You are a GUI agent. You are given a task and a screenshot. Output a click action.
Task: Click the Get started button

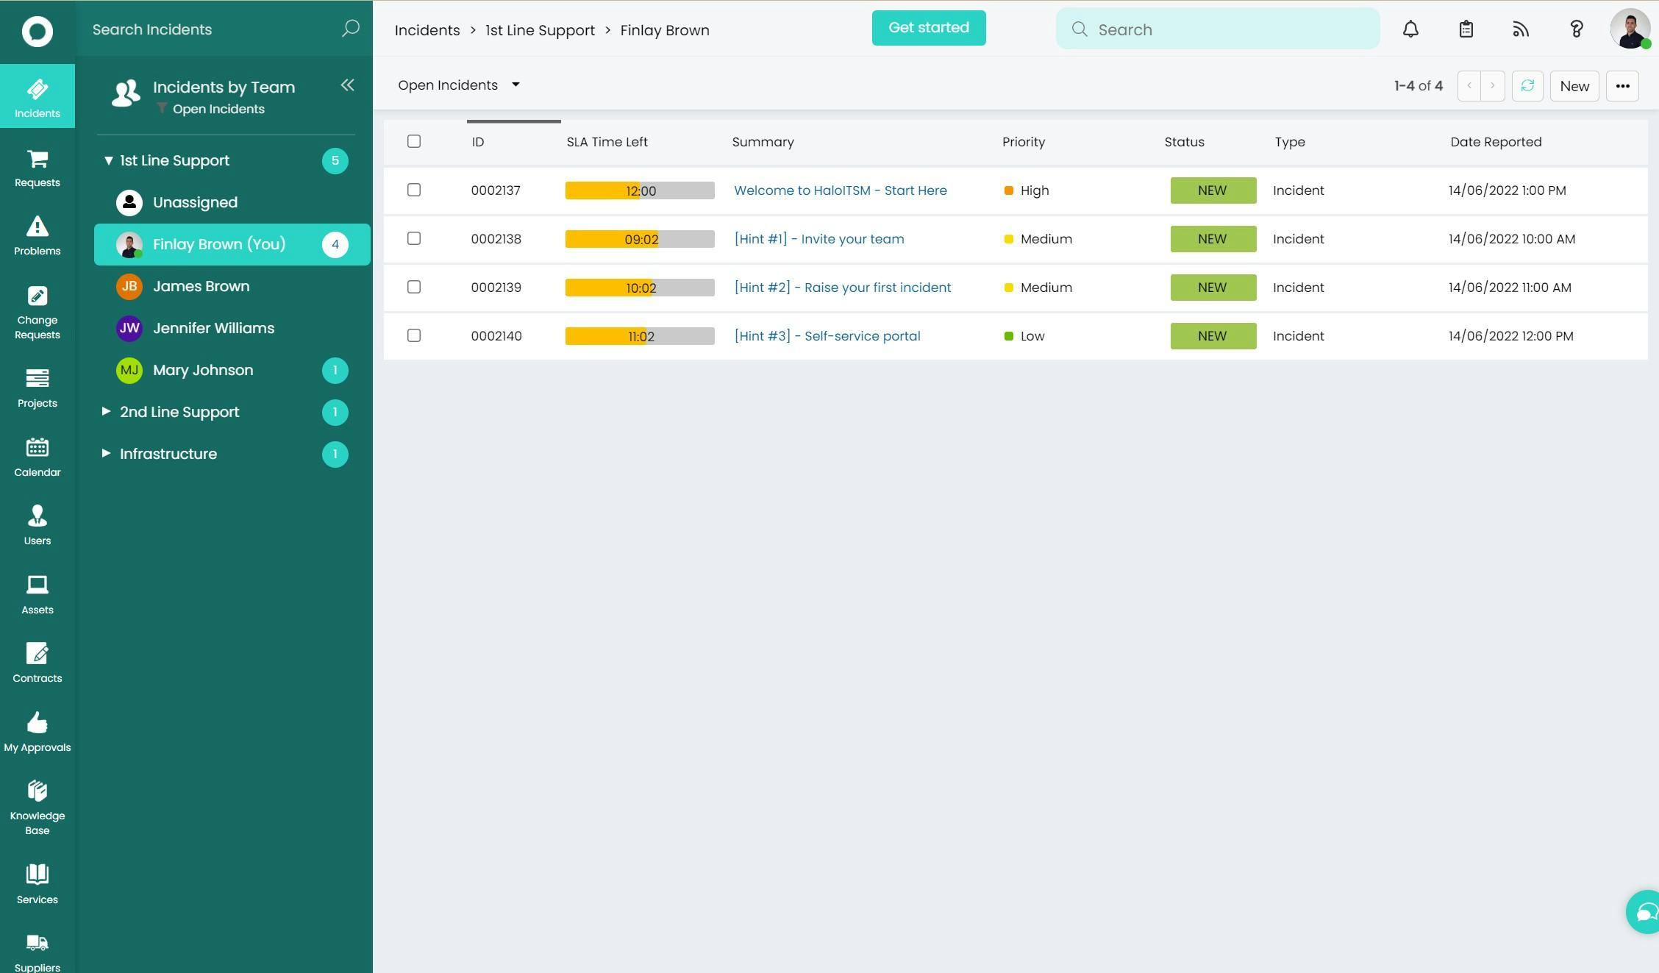928,28
